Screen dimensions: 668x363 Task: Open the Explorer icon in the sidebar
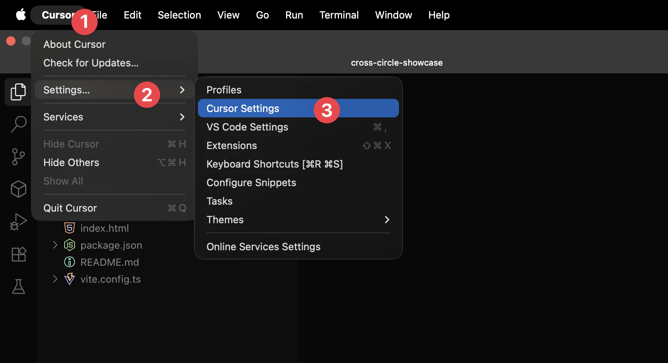[18, 92]
